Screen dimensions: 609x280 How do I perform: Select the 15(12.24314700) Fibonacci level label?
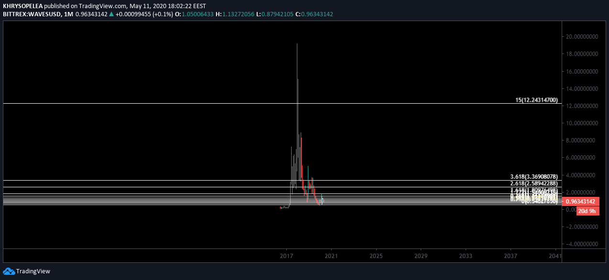(x=536, y=100)
